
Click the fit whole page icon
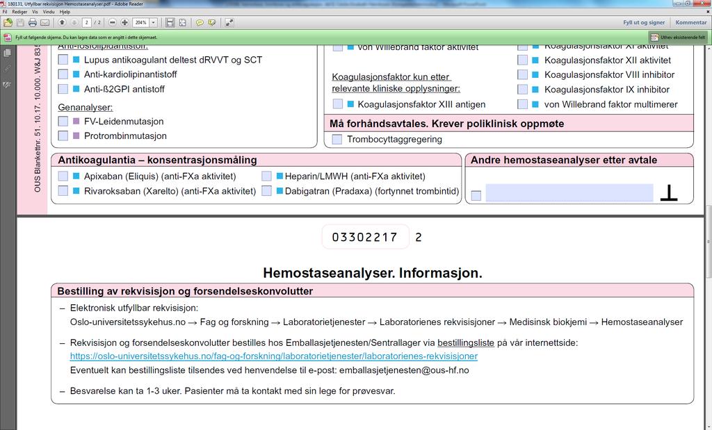(183, 22)
